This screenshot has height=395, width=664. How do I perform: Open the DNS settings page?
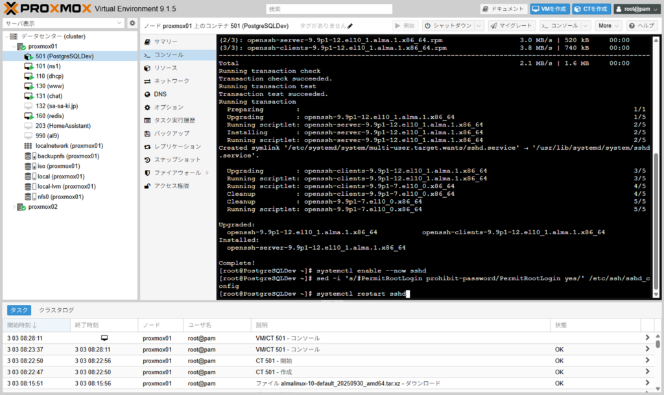pyautogui.click(x=160, y=94)
